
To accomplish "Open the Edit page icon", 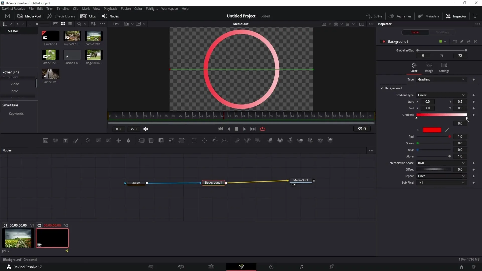I will pos(211,267).
